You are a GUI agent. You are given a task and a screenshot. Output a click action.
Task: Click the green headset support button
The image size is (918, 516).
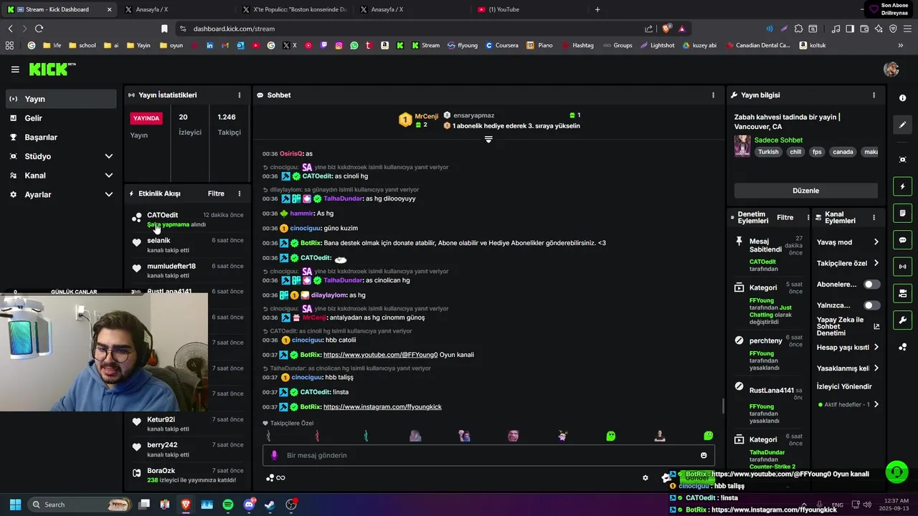(896, 472)
